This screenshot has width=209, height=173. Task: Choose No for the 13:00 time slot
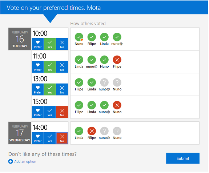[62, 89]
